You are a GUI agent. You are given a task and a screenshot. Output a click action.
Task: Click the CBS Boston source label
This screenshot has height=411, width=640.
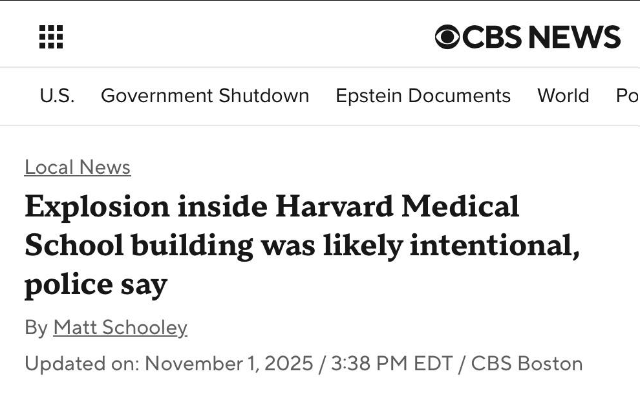point(526,363)
